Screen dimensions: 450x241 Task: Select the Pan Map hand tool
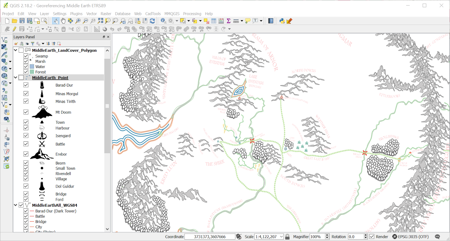tap(63, 21)
